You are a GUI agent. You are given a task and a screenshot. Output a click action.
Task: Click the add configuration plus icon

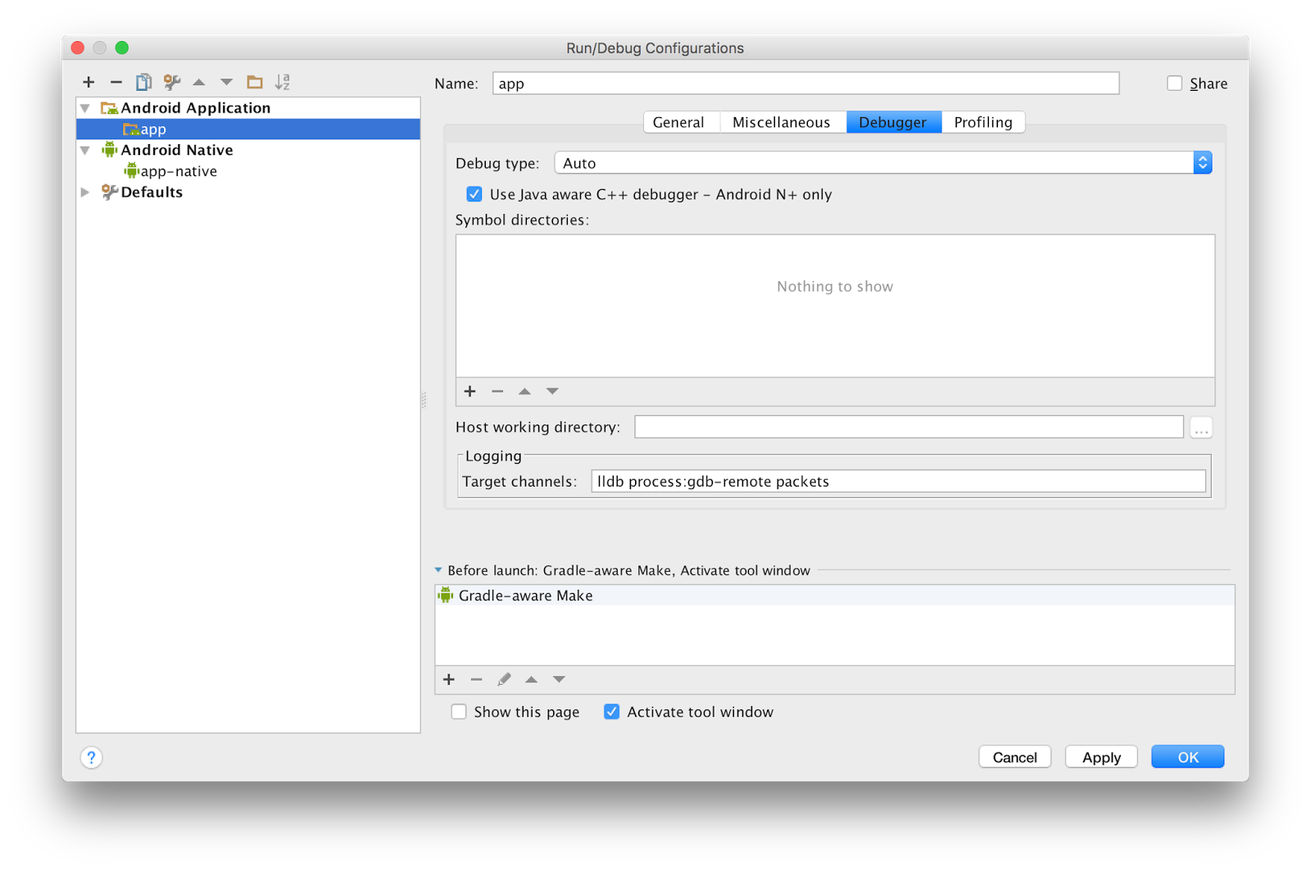[88, 82]
